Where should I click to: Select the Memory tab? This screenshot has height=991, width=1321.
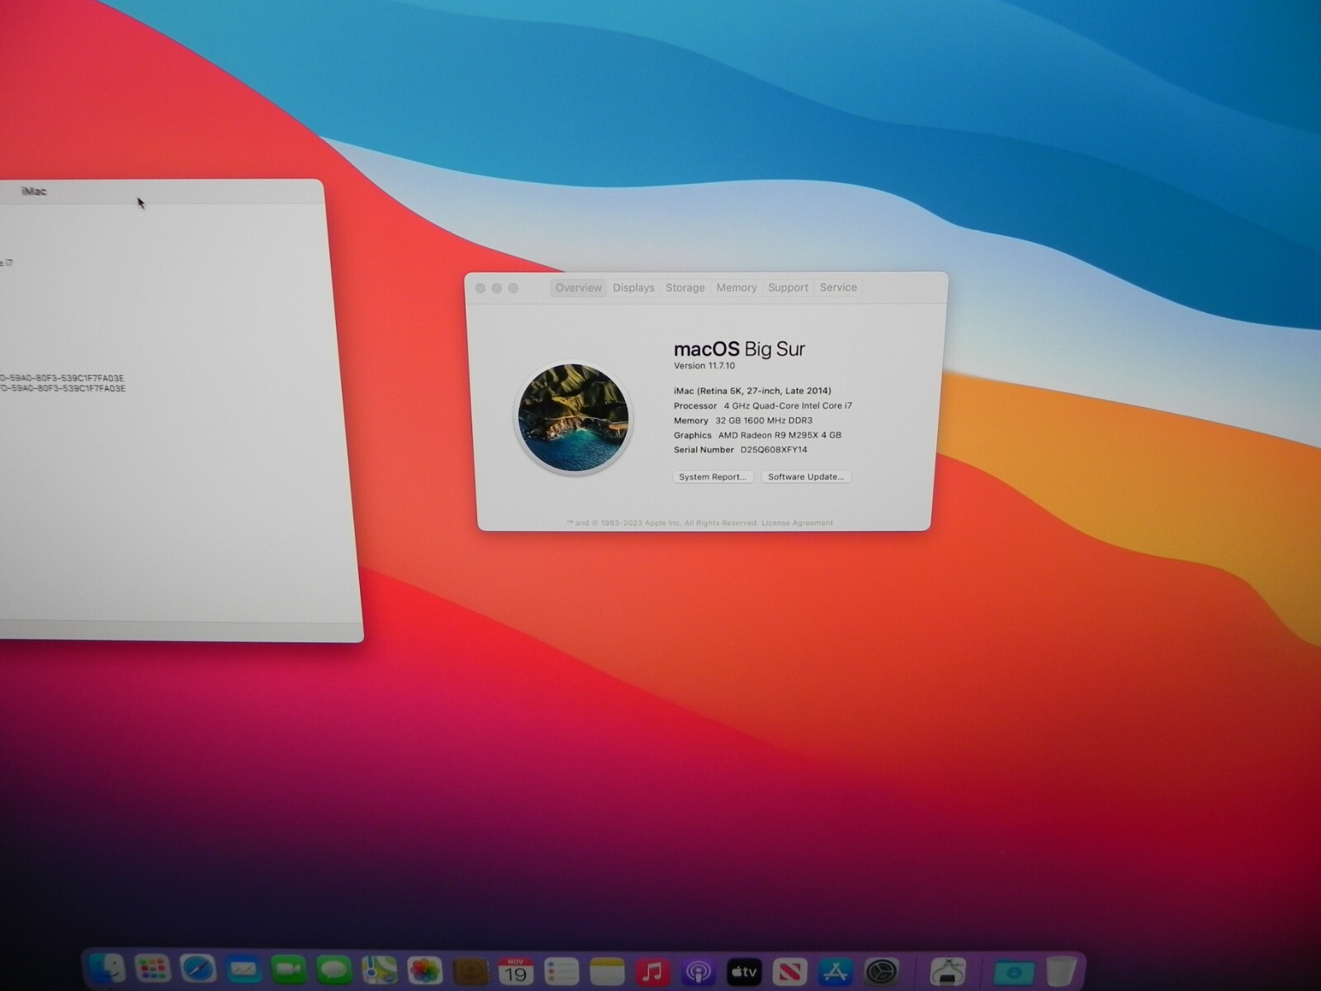pos(736,287)
